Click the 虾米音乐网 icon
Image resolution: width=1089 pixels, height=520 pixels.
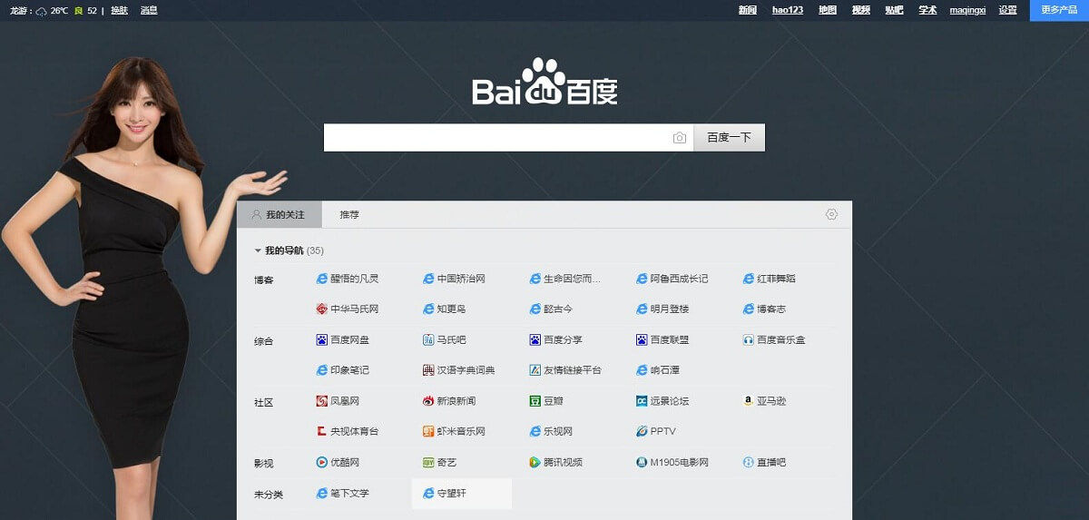point(428,431)
